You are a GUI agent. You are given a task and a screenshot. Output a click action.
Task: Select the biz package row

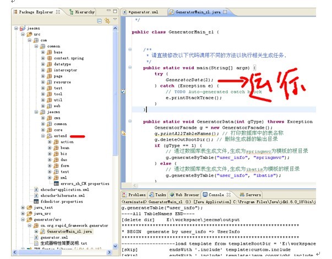pos(63,154)
